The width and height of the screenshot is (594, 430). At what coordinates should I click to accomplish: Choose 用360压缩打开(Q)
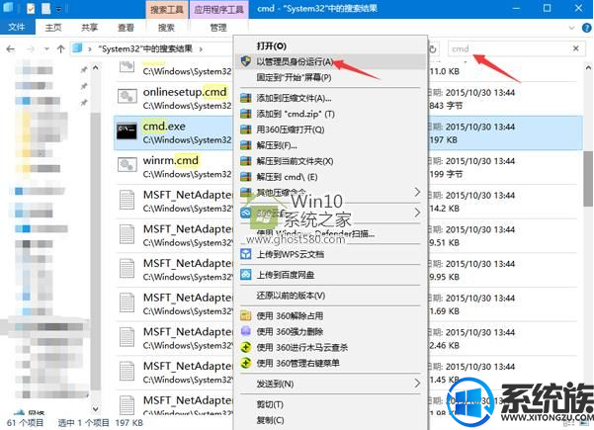[x=329, y=129]
